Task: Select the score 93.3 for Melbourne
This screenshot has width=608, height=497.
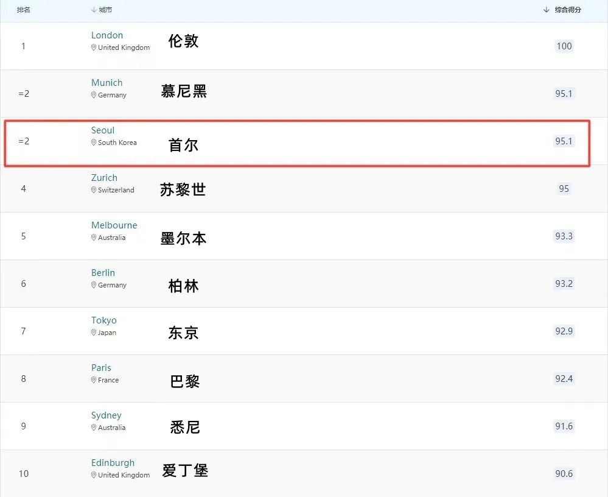Action: (564, 236)
